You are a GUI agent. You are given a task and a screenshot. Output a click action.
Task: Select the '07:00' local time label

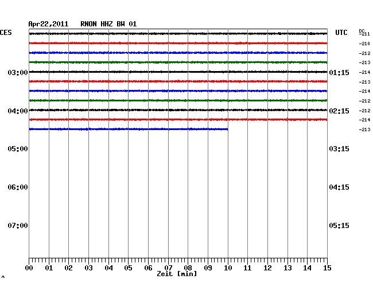pyautogui.click(x=18, y=225)
